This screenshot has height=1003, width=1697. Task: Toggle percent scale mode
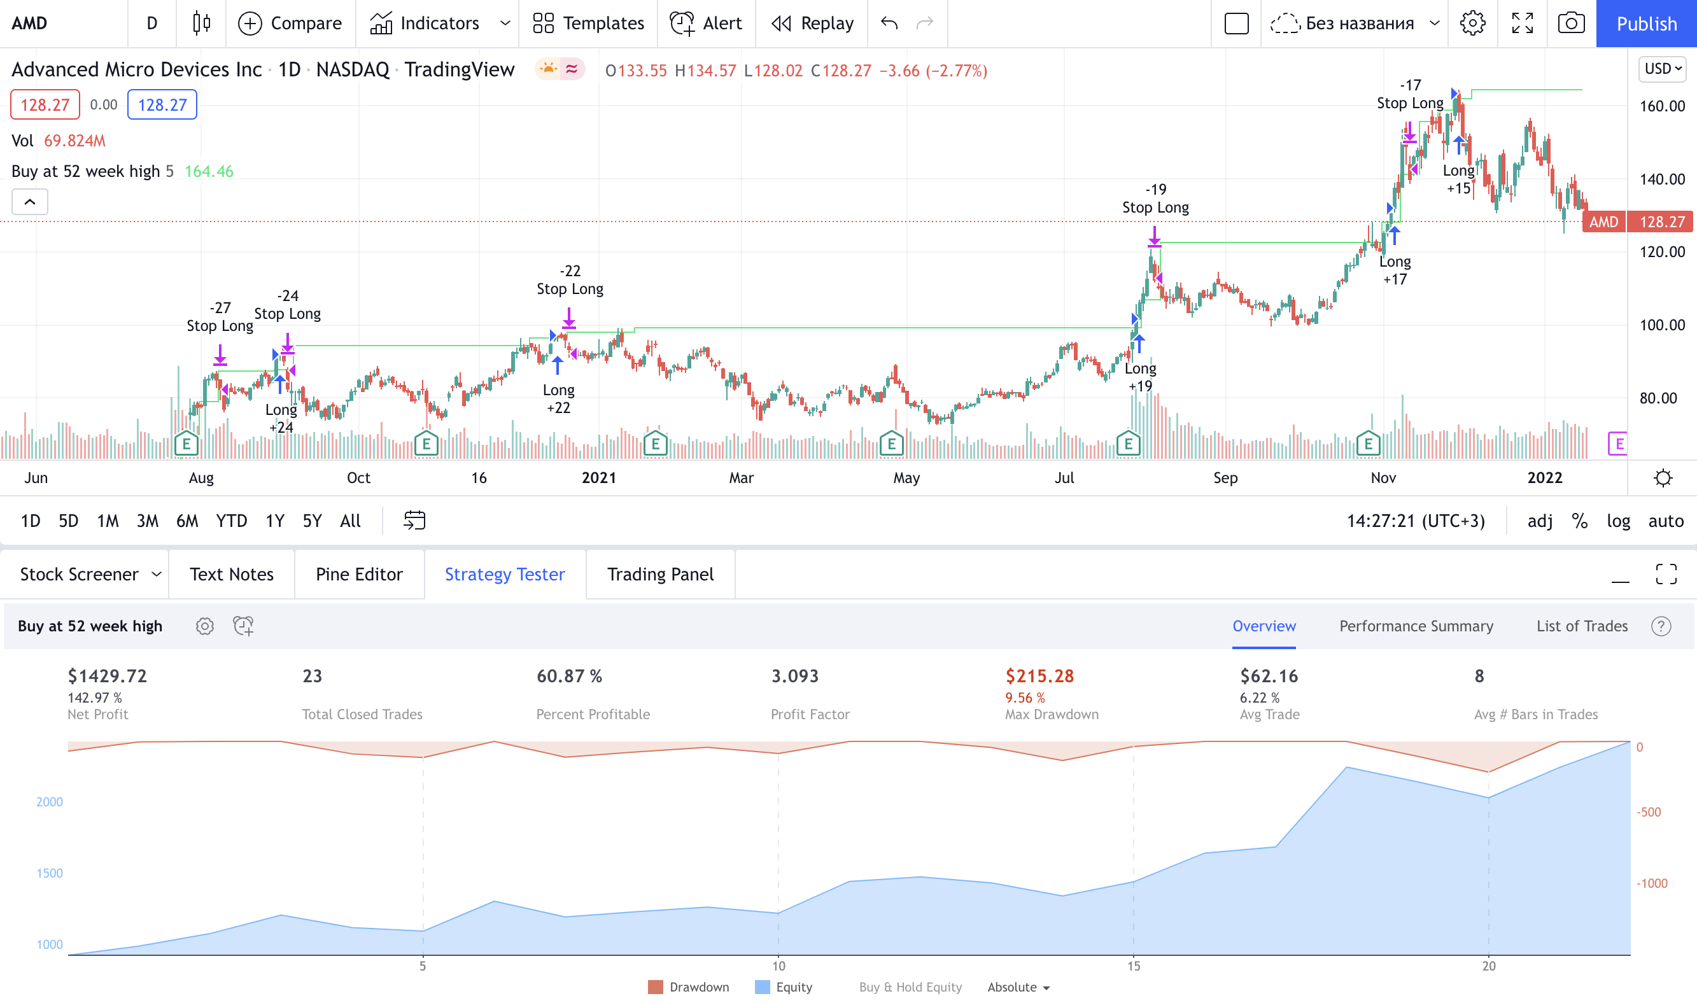click(1579, 521)
